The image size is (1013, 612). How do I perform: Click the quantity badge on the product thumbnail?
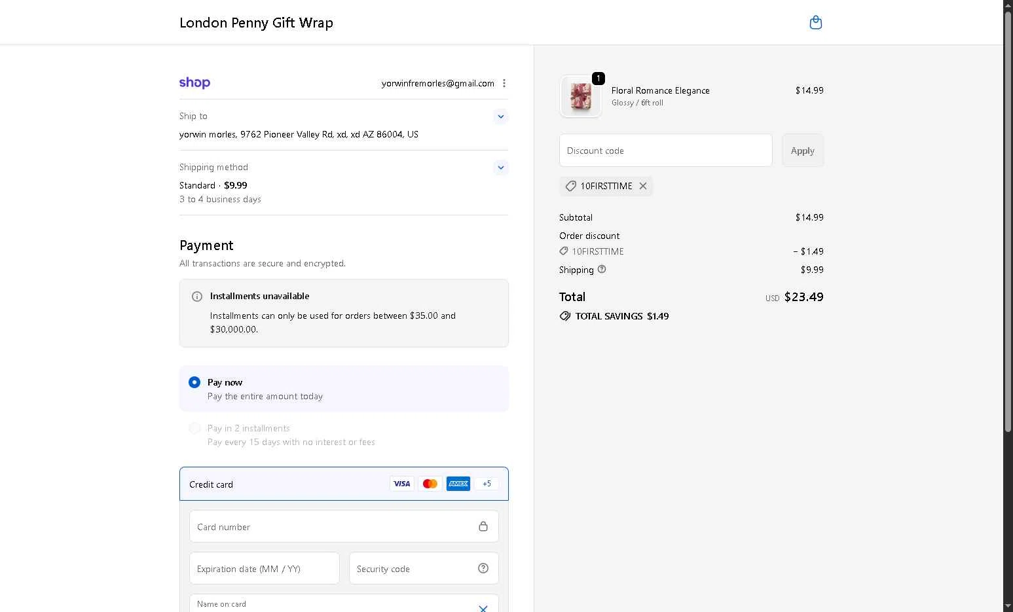598,79
